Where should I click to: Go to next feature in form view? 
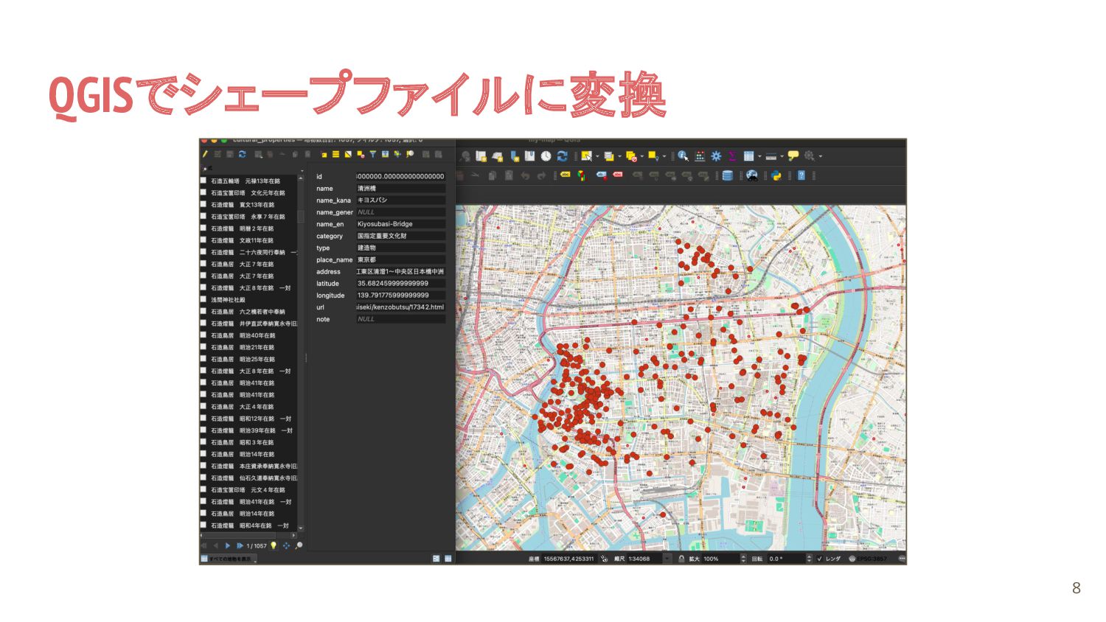click(227, 545)
